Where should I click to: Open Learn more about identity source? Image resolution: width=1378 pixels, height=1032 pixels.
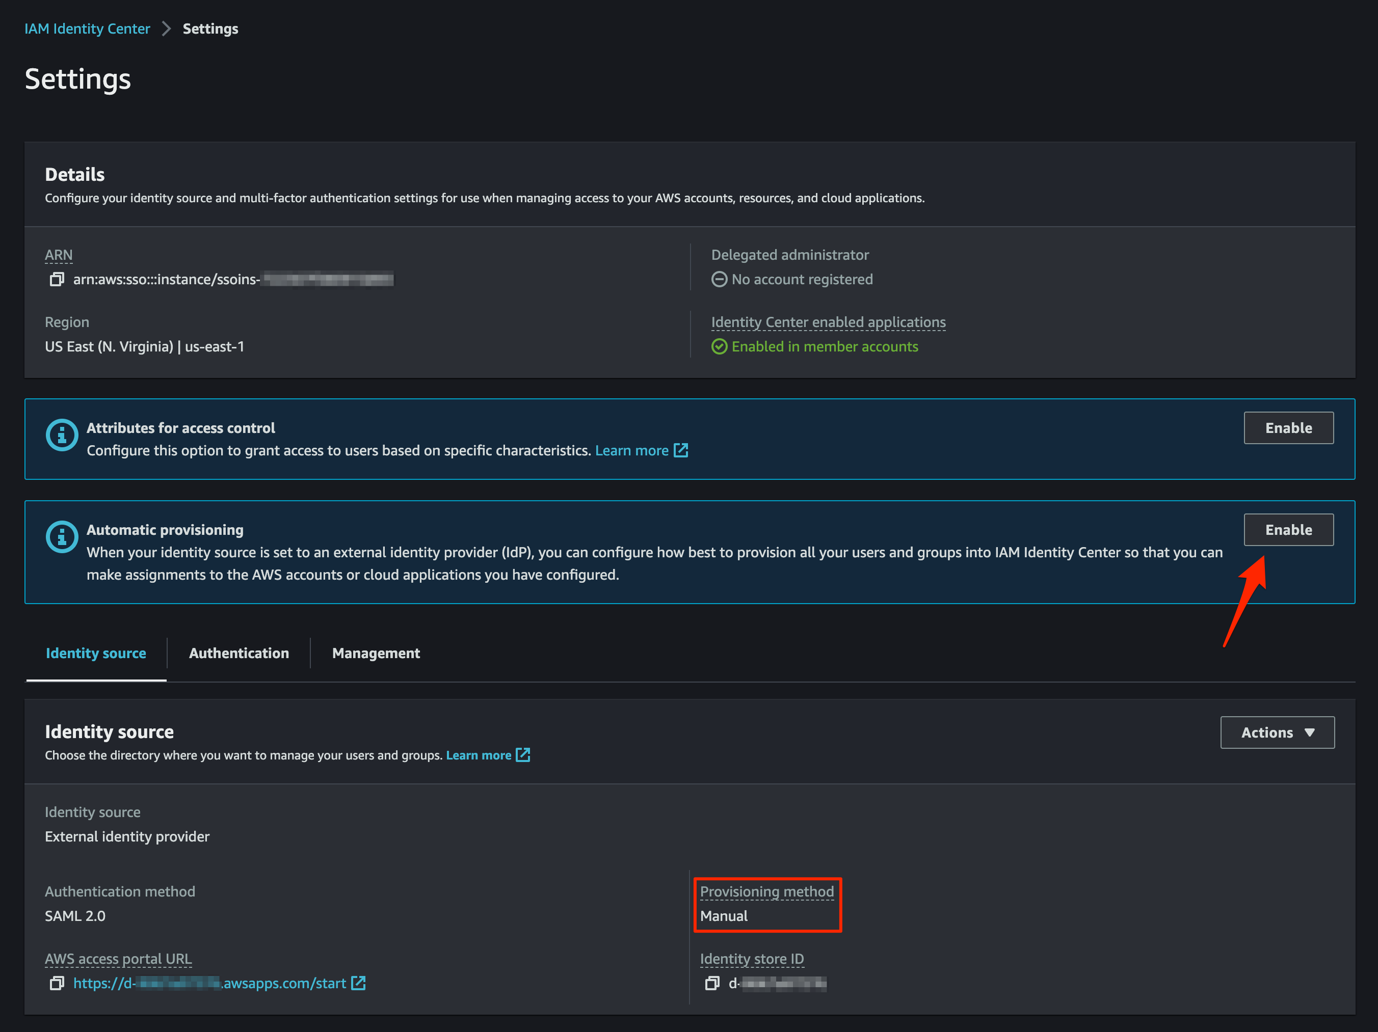point(479,755)
